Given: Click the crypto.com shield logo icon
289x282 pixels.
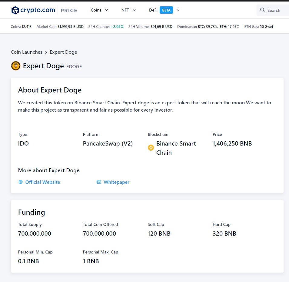Looking at the screenshot, I should coord(15,10).
